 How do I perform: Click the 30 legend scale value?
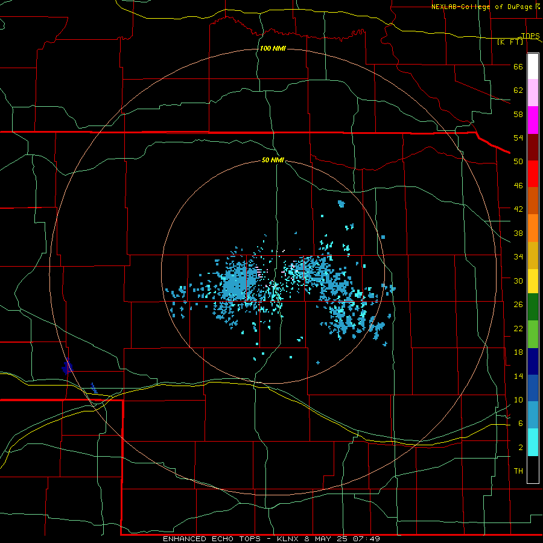[518, 281]
